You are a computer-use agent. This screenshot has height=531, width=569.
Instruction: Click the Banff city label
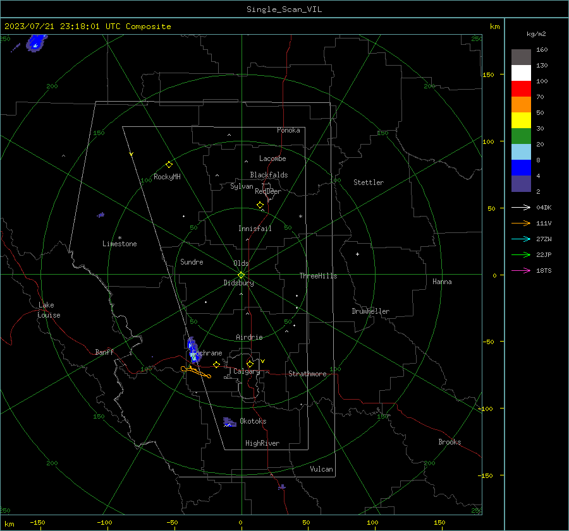104,352
